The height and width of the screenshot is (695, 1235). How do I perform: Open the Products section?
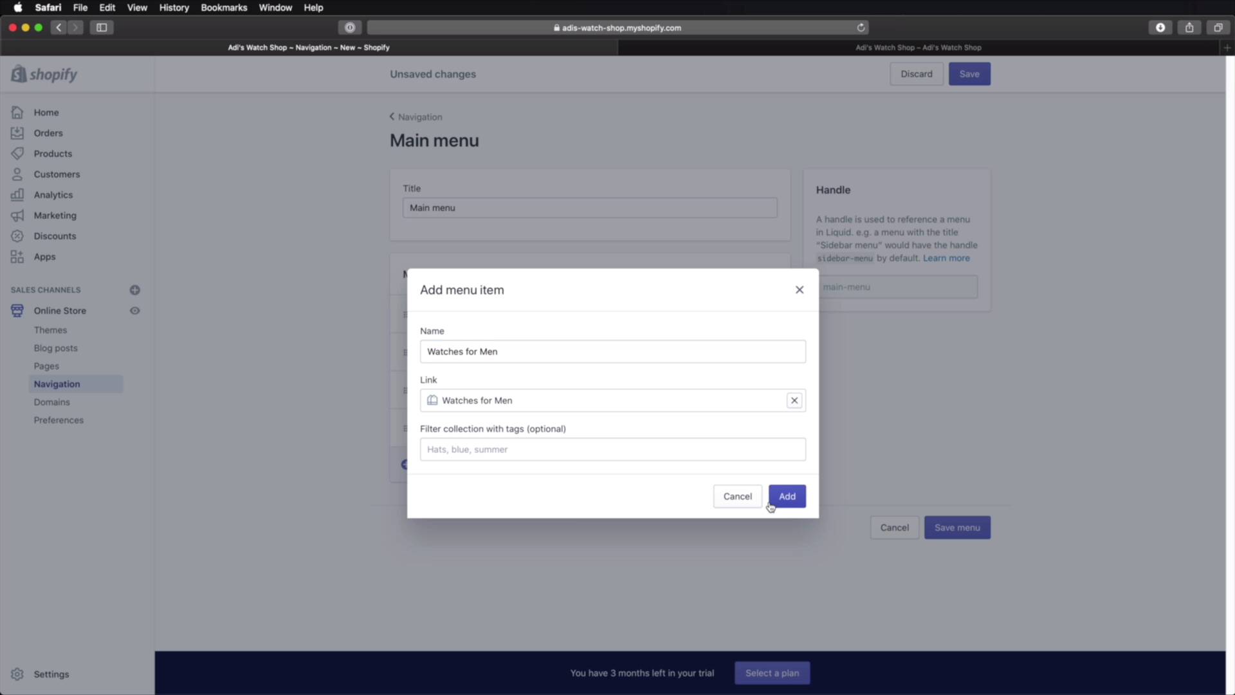(x=52, y=153)
